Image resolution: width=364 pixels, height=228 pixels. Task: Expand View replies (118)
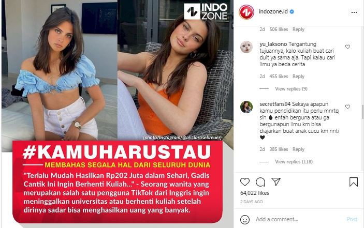point(294,161)
